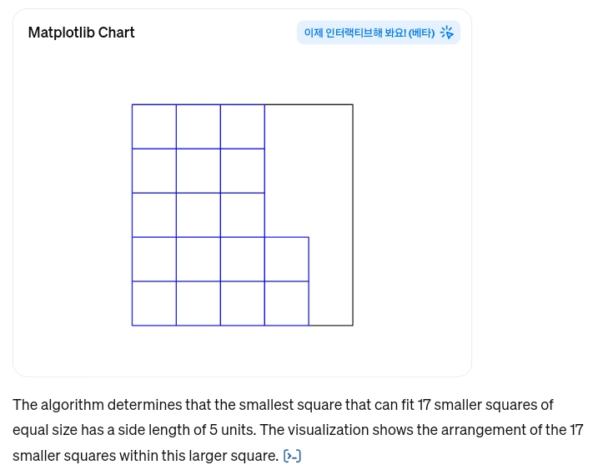
Task: Click the fourth-column blue square in the fourth row
Action: pyautogui.click(x=287, y=260)
